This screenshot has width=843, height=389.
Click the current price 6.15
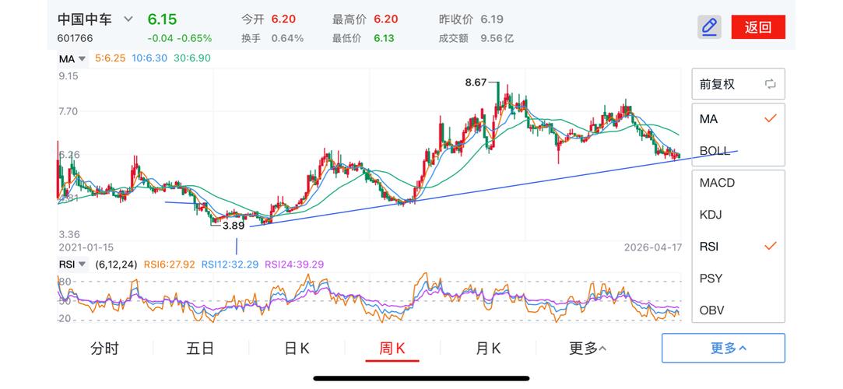[x=163, y=19]
